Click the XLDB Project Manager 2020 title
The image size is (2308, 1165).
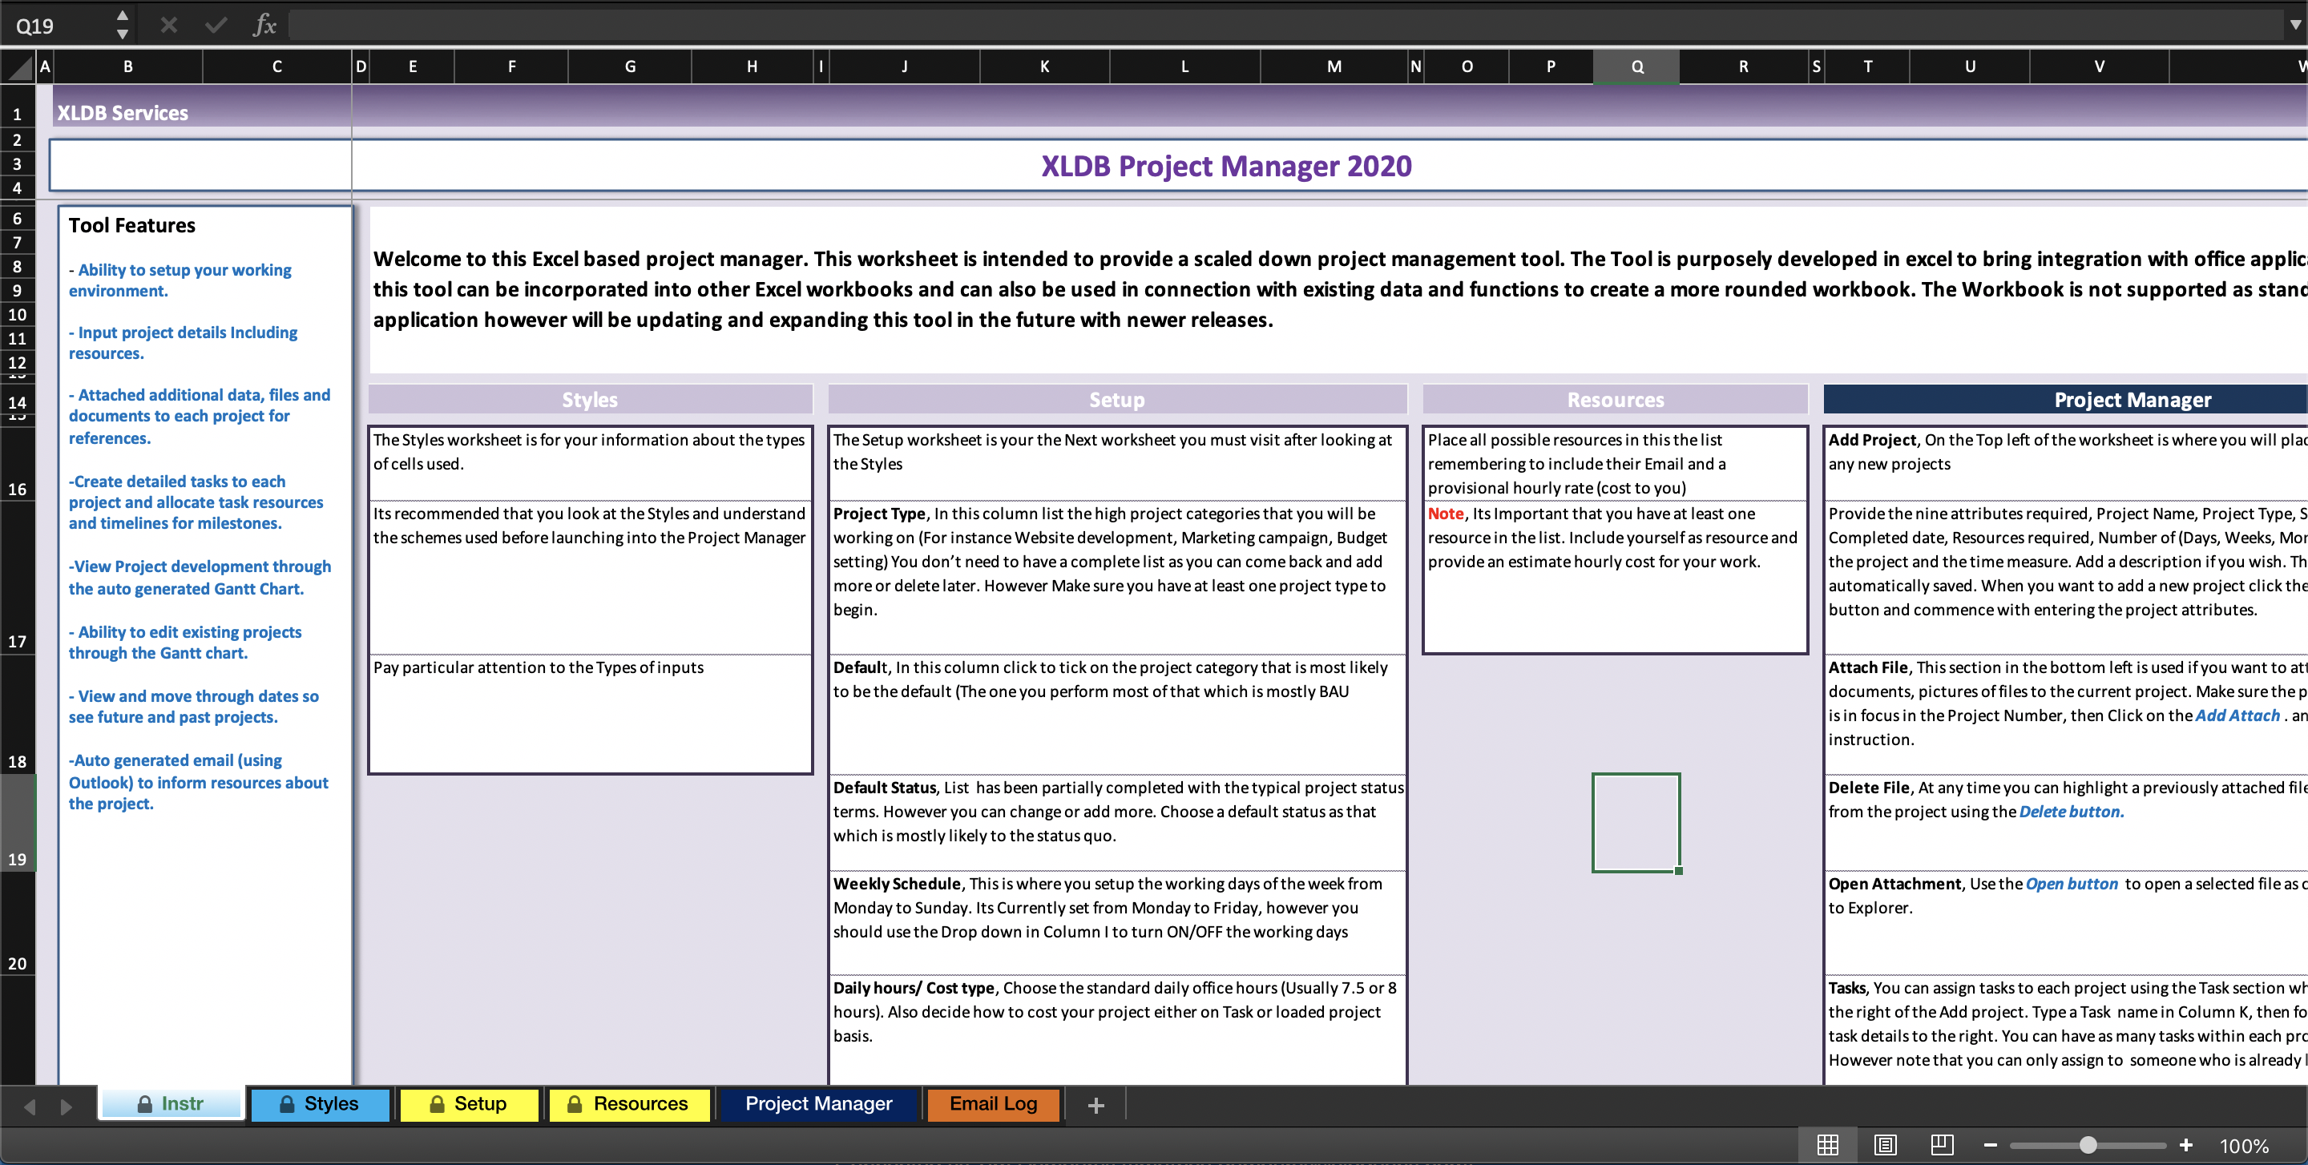point(1225,166)
